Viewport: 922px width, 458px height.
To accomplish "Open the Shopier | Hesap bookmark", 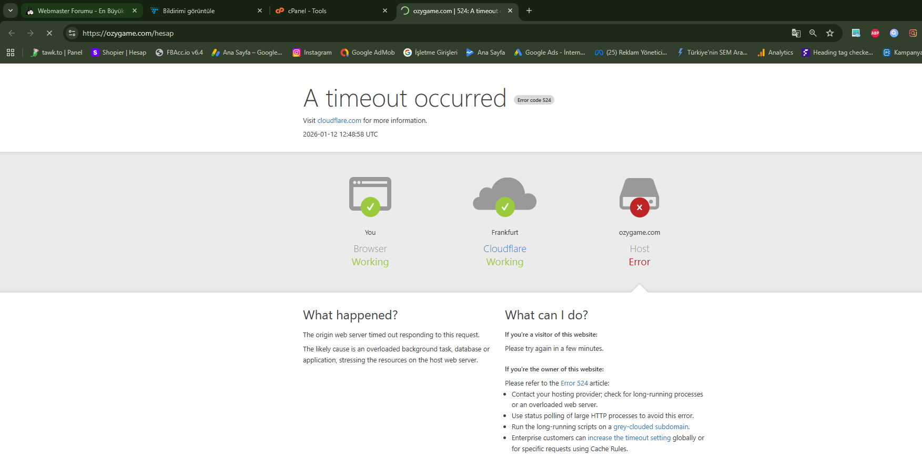I will (119, 53).
